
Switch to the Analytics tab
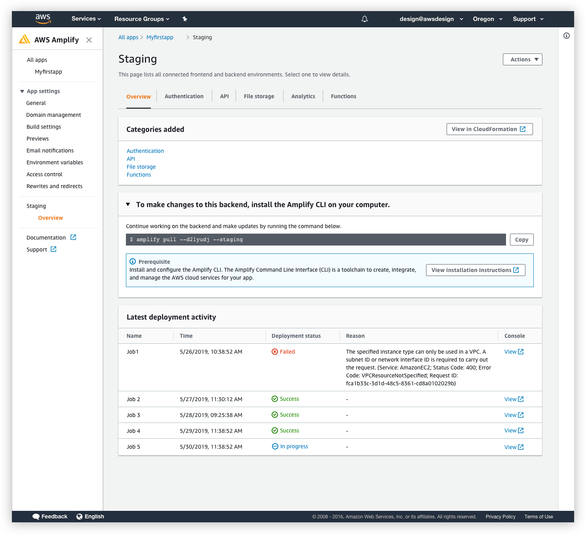pyautogui.click(x=303, y=96)
